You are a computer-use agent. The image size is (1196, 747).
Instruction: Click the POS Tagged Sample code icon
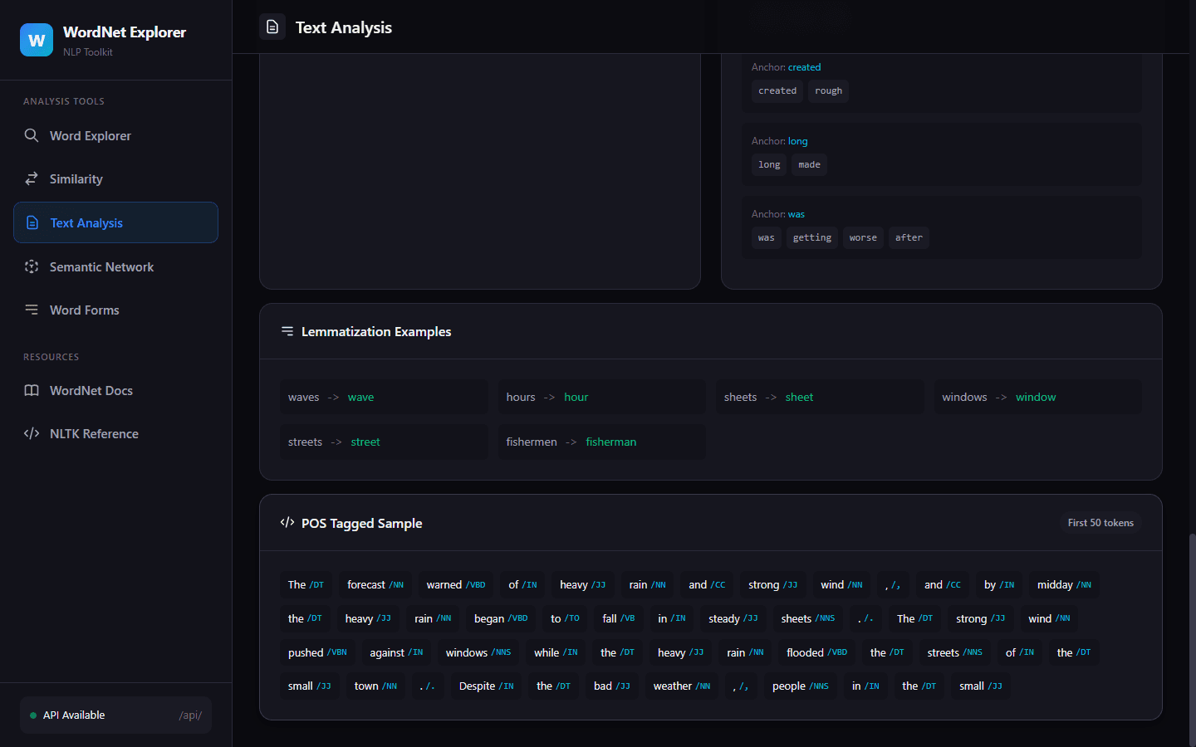(287, 523)
